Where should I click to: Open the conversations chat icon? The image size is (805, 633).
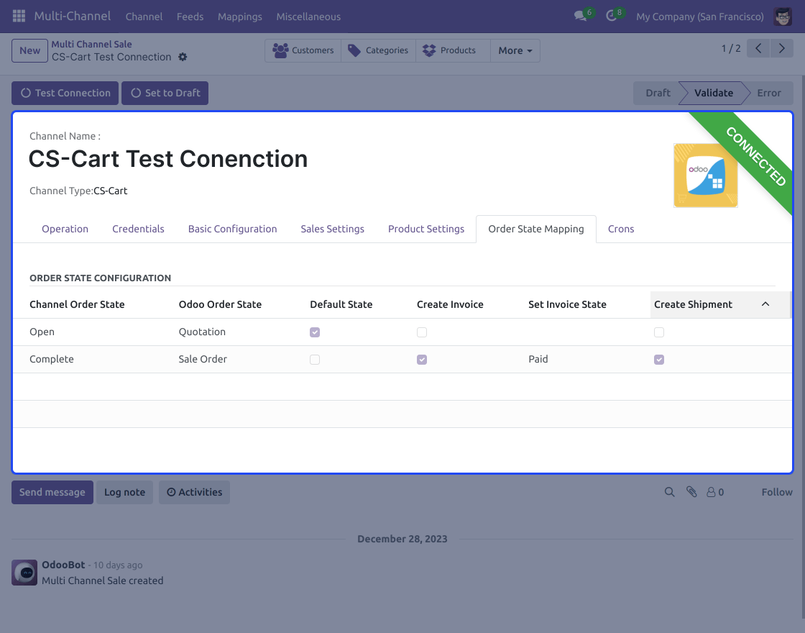tap(581, 16)
